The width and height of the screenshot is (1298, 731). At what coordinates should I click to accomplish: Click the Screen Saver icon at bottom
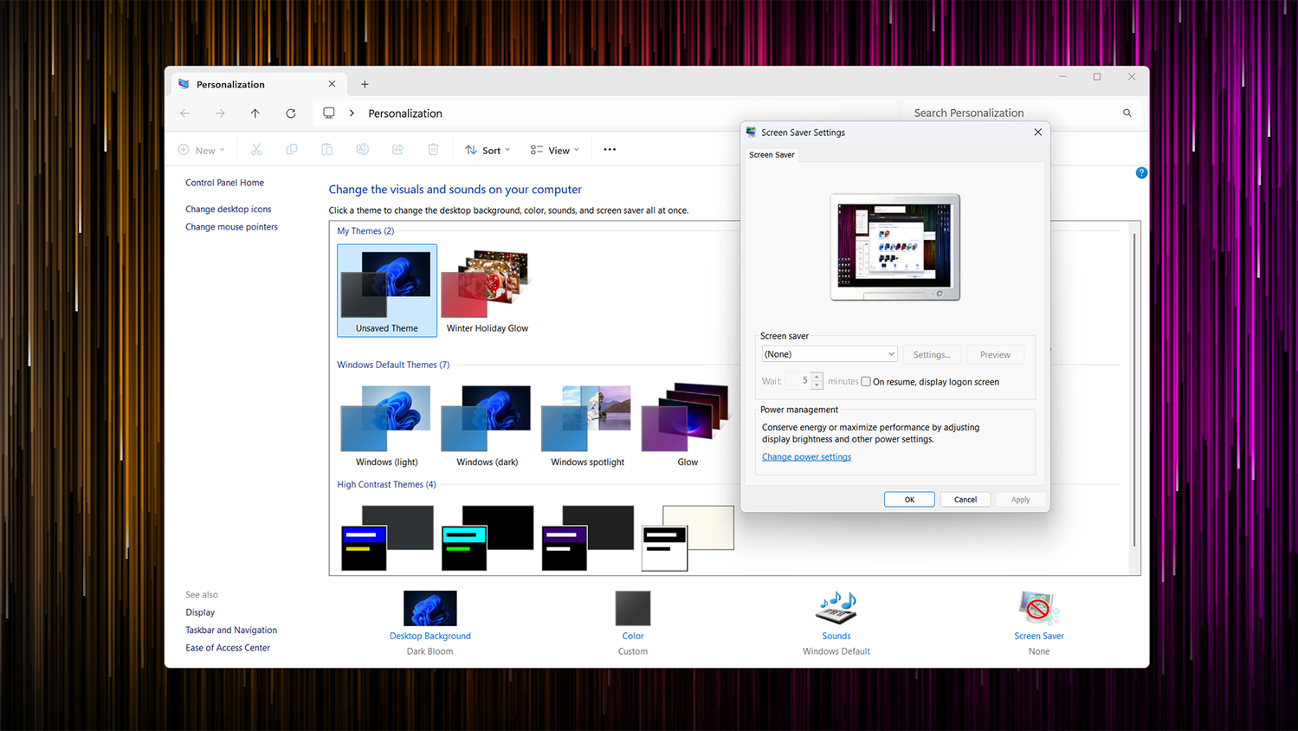(1039, 608)
